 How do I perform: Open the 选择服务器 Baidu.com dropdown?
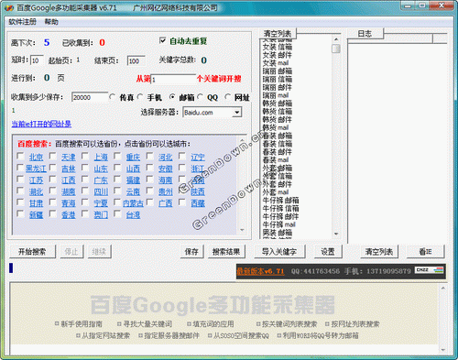tap(236, 113)
